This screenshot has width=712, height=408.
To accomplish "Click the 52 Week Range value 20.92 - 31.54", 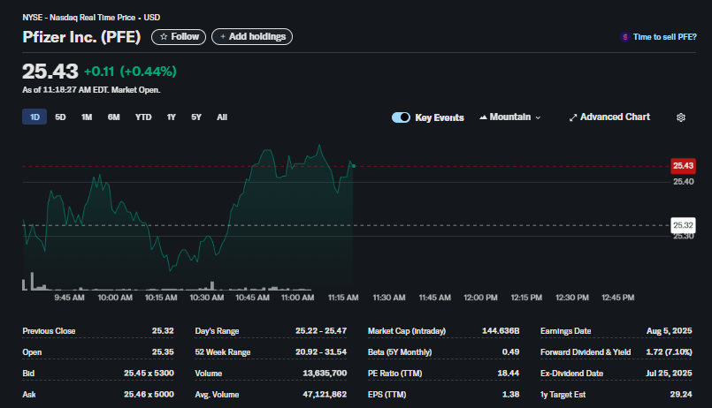I will pyautogui.click(x=321, y=352).
